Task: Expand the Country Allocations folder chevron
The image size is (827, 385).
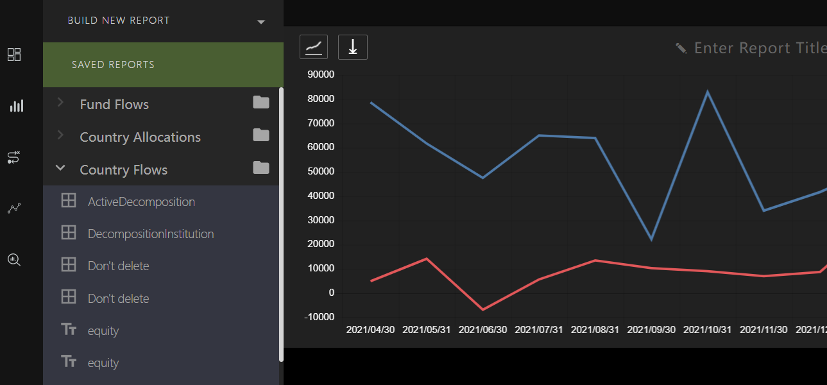Action: coord(60,135)
